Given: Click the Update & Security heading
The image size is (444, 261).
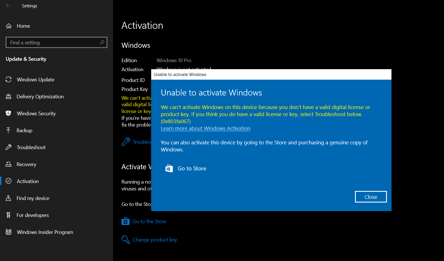Looking at the screenshot, I should (x=26, y=59).
